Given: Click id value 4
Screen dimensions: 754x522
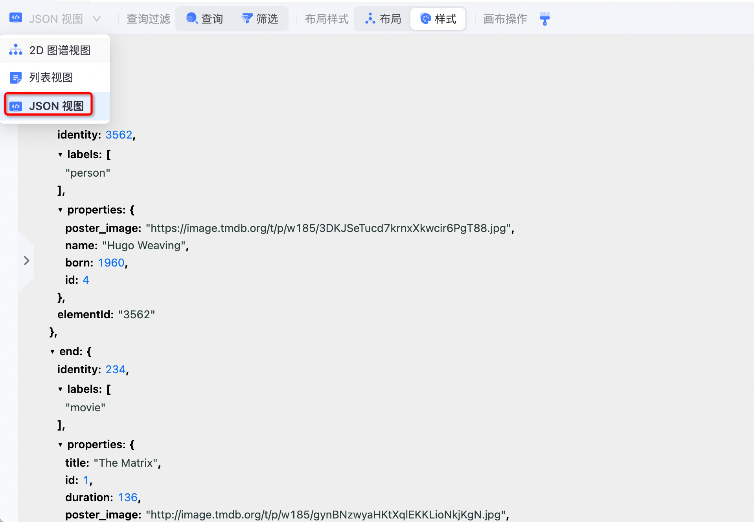Looking at the screenshot, I should coord(86,280).
